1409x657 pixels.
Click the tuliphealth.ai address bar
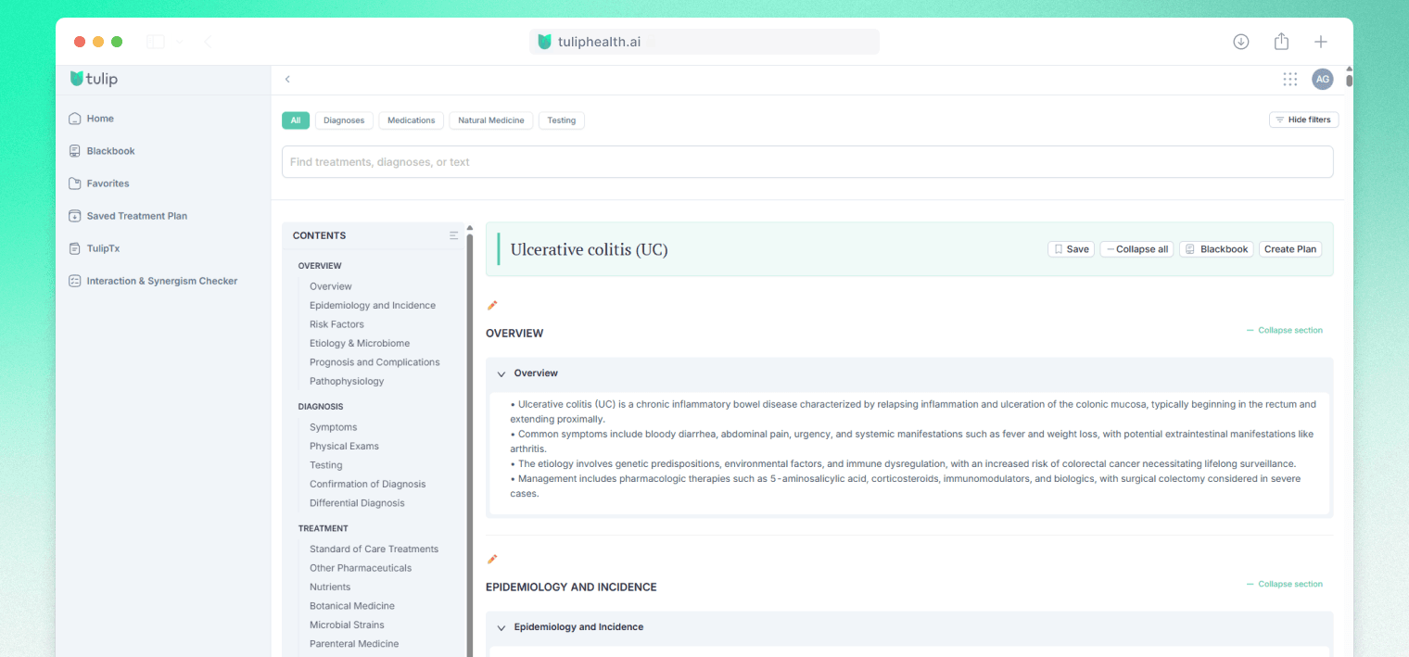[704, 42]
